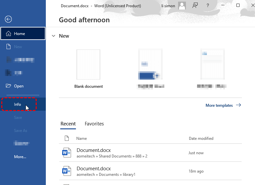255x185 pixels.
Task: Click the 'Just now' modified time
Action: 196,153
